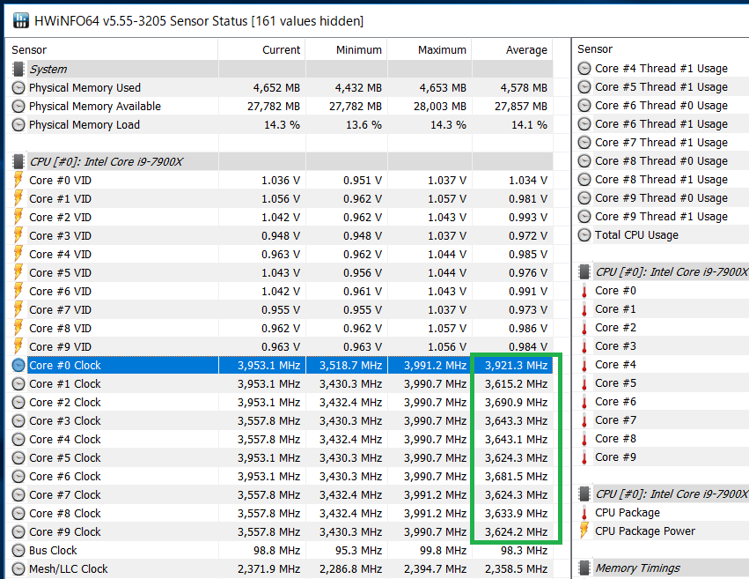Click the lightning icon for Core #3 VID
Image resolution: width=749 pixels, height=579 pixels.
[x=18, y=235]
